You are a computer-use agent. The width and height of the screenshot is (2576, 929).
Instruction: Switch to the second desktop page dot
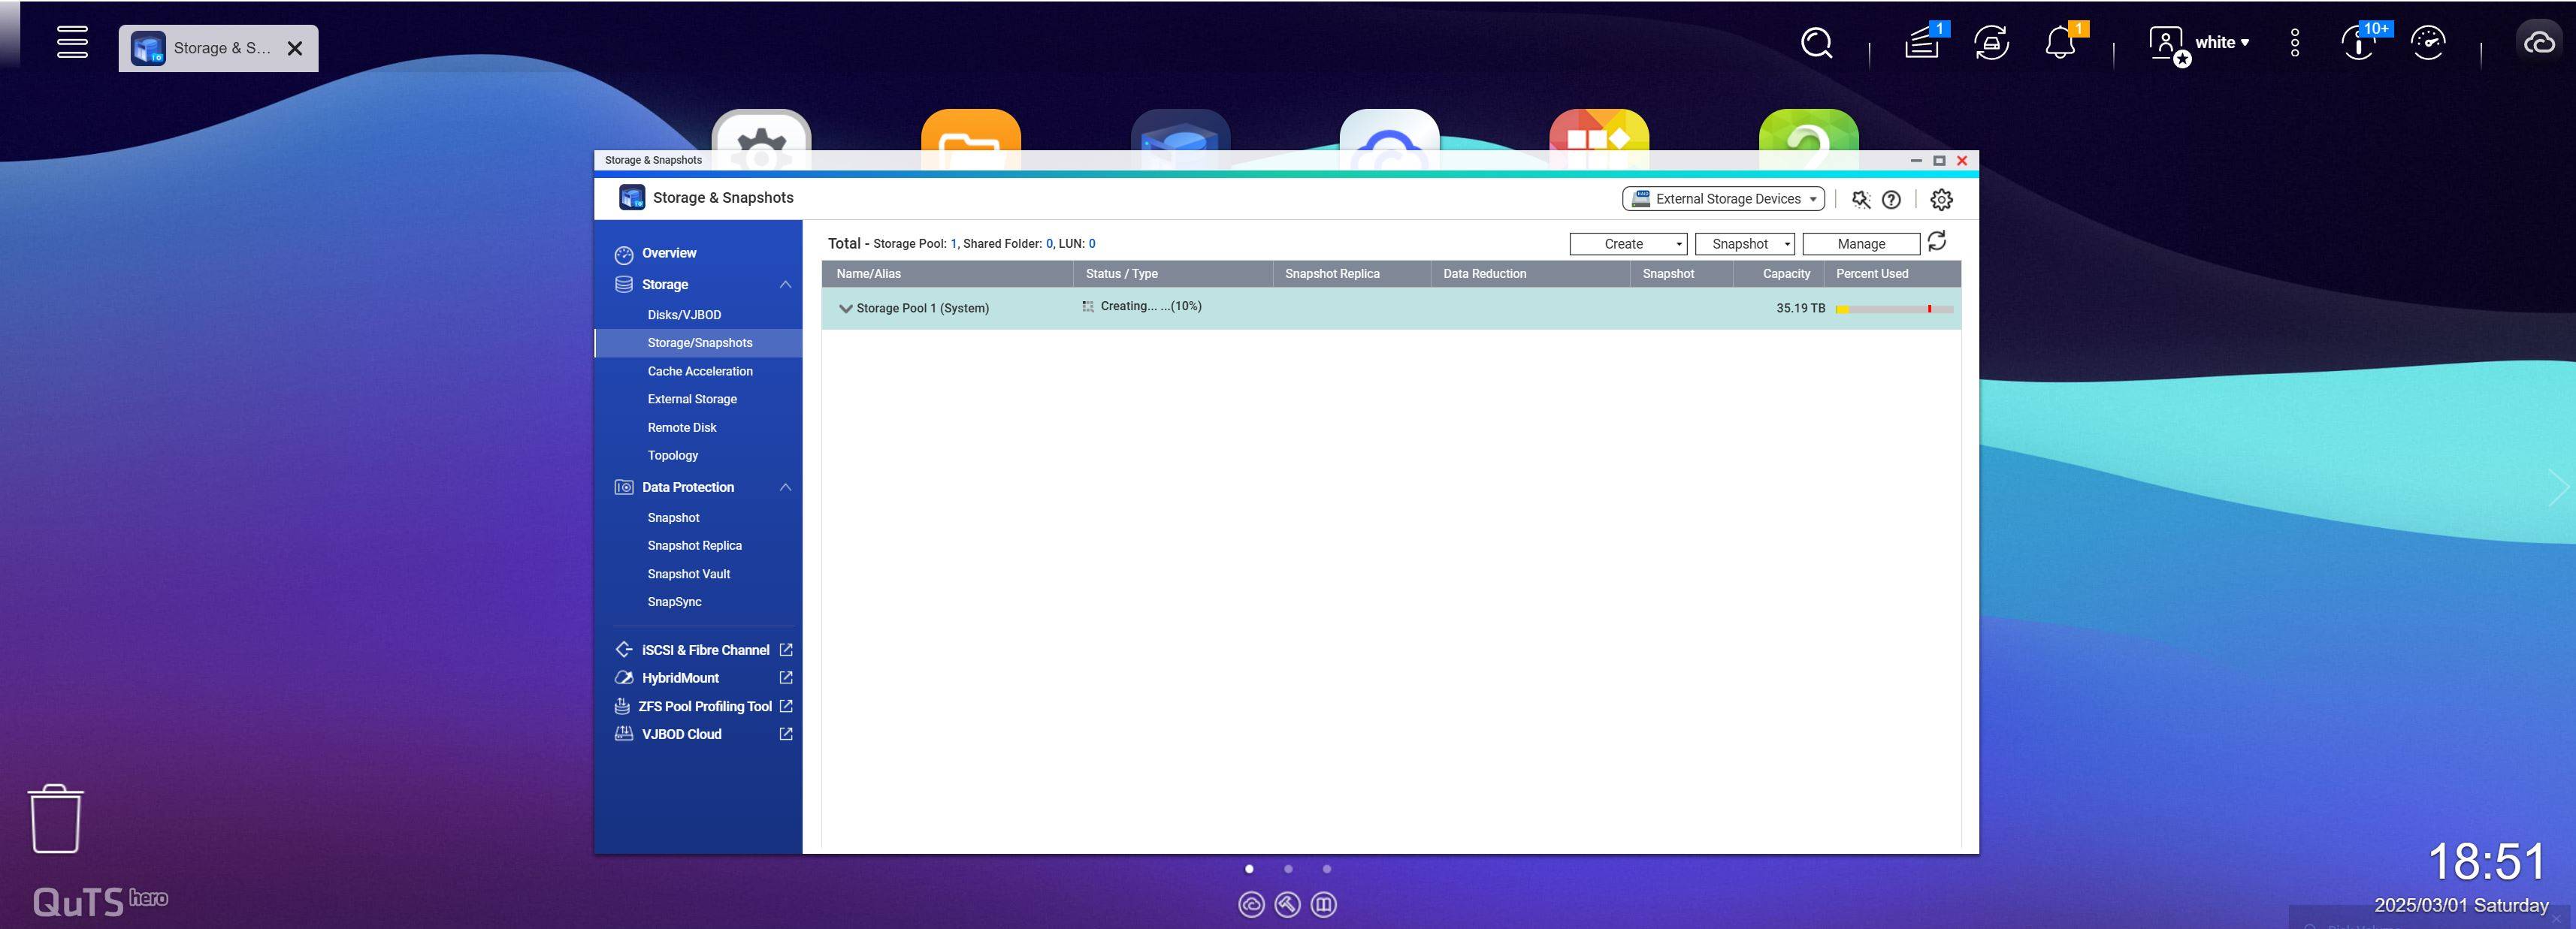[x=1288, y=869]
